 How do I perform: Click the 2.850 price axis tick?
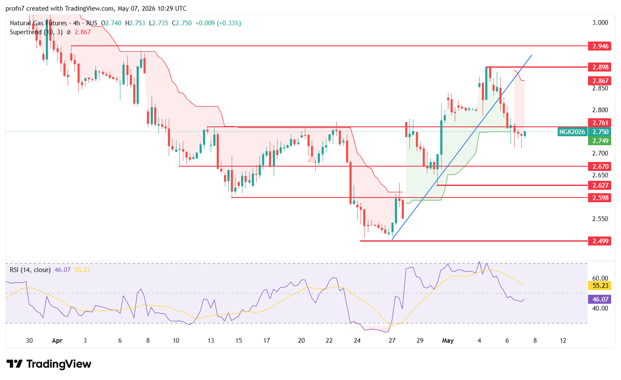tap(600, 88)
